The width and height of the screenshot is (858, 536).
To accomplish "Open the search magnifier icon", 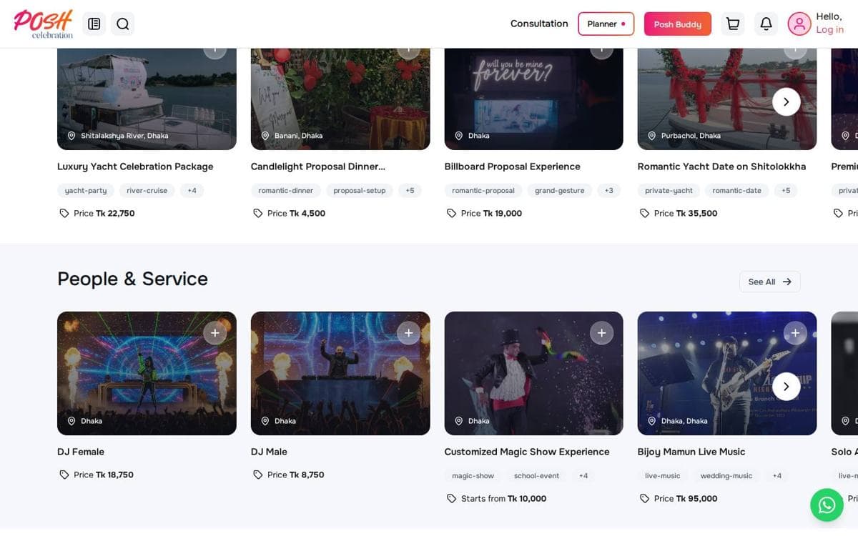I will pyautogui.click(x=123, y=24).
